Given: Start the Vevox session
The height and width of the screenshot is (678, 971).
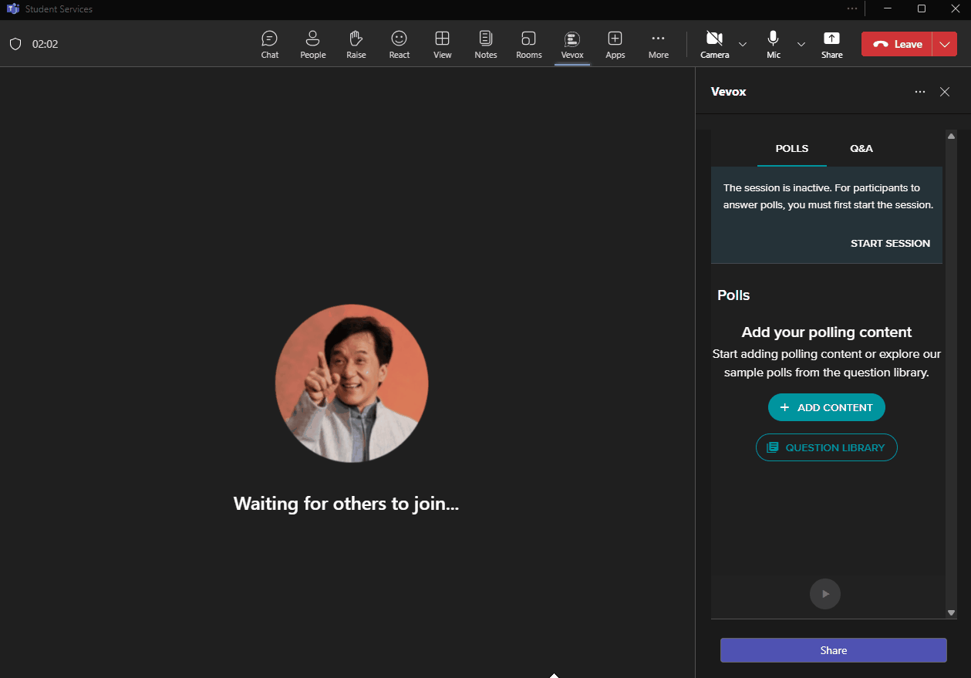Looking at the screenshot, I should [890, 243].
